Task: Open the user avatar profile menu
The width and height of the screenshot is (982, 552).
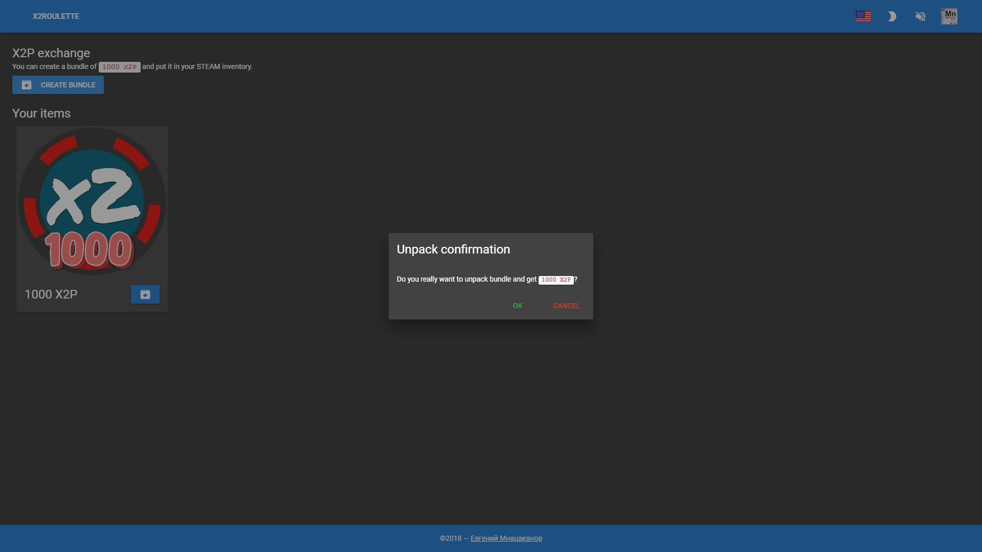Action: (x=949, y=16)
